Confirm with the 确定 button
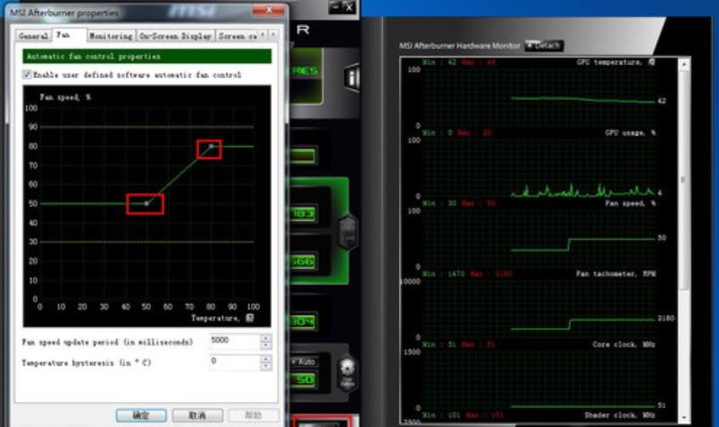The width and height of the screenshot is (719, 427). pos(141,415)
